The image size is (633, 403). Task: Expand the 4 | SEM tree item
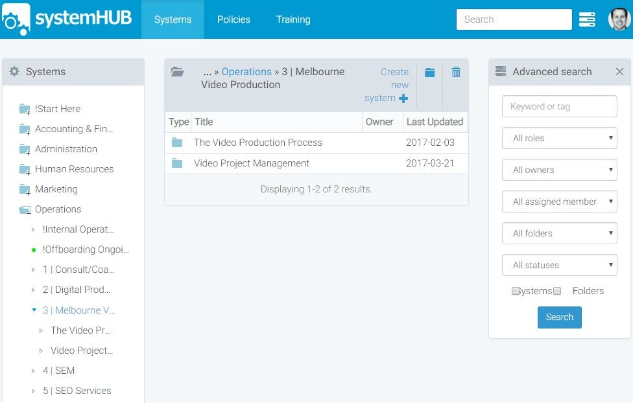click(x=33, y=371)
